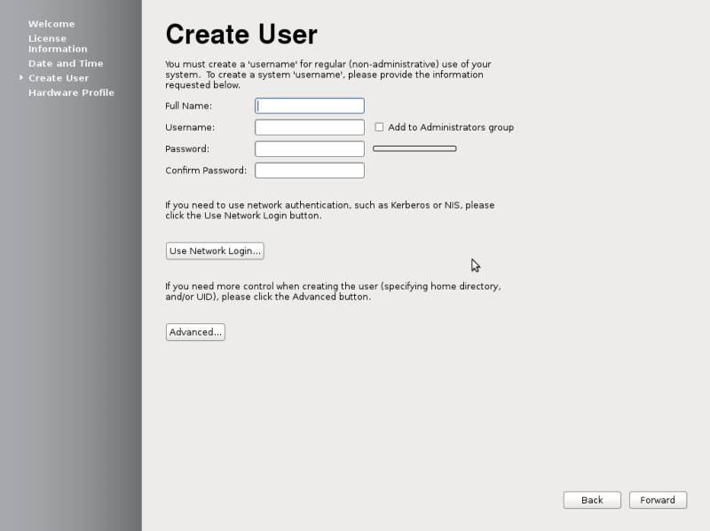Click the Full Name input field
Image resolution: width=710 pixels, height=531 pixels.
click(x=309, y=106)
